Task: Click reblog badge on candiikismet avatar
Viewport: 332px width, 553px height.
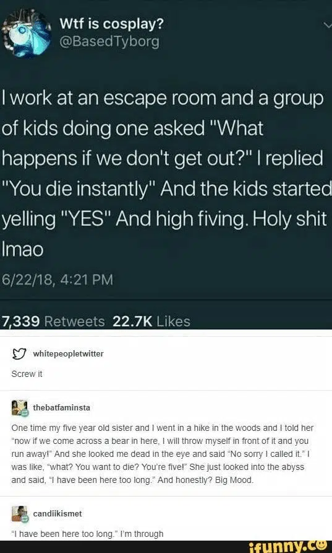Action: coord(25,519)
